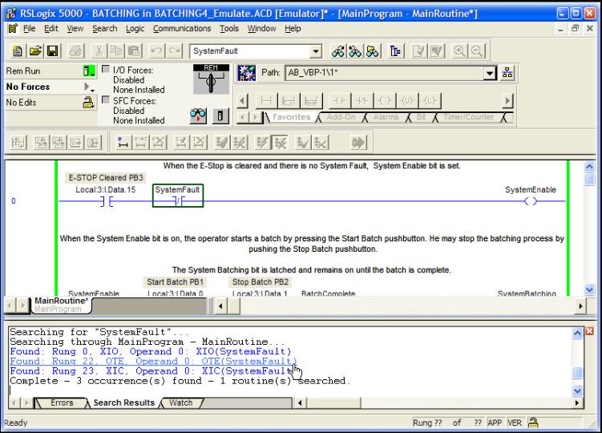Open the Tools menu
Image resolution: width=602 pixels, height=433 pixels.
point(228,28)
